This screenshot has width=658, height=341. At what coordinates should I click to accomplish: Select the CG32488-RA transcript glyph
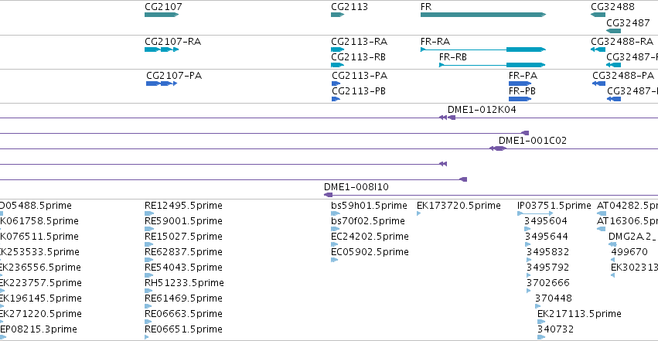click(598, 49)
